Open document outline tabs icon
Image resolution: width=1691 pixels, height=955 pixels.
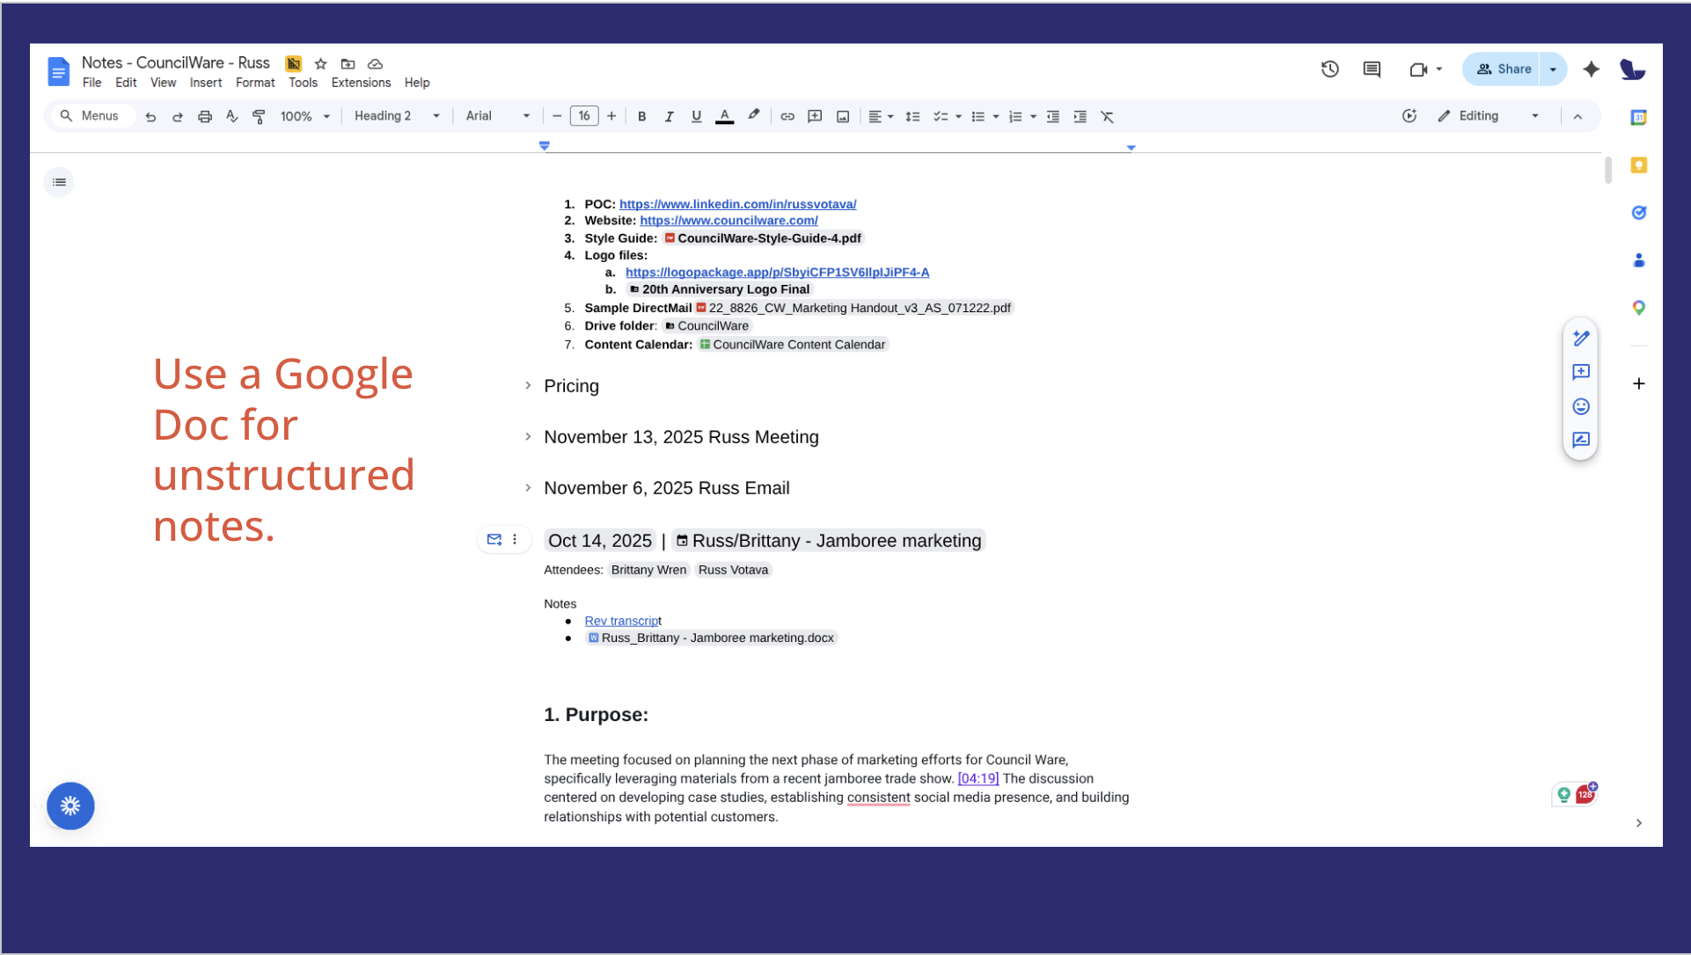click(59, 182)
